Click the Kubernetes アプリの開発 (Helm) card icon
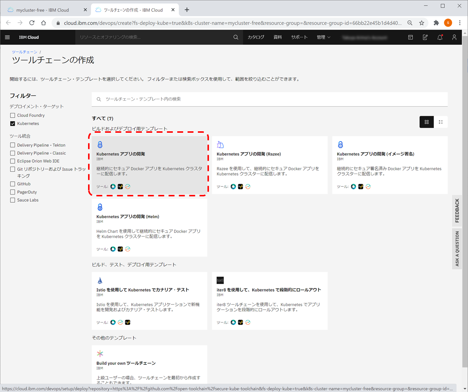468x392 pixels. [x=100, y=207]
